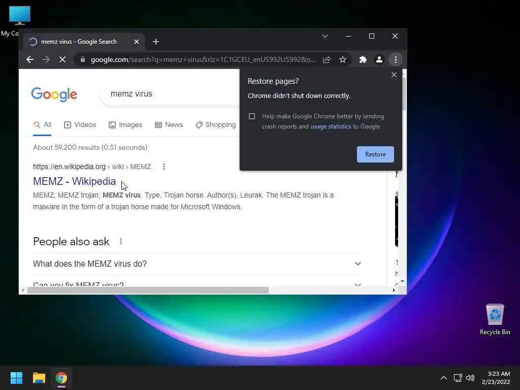The width and height of the screenshot is (520, 390).
Task: Click the horizontal scrollbar right arrow
Action: 394,290
